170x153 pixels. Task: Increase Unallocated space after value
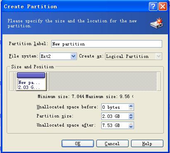coord(131,124)
